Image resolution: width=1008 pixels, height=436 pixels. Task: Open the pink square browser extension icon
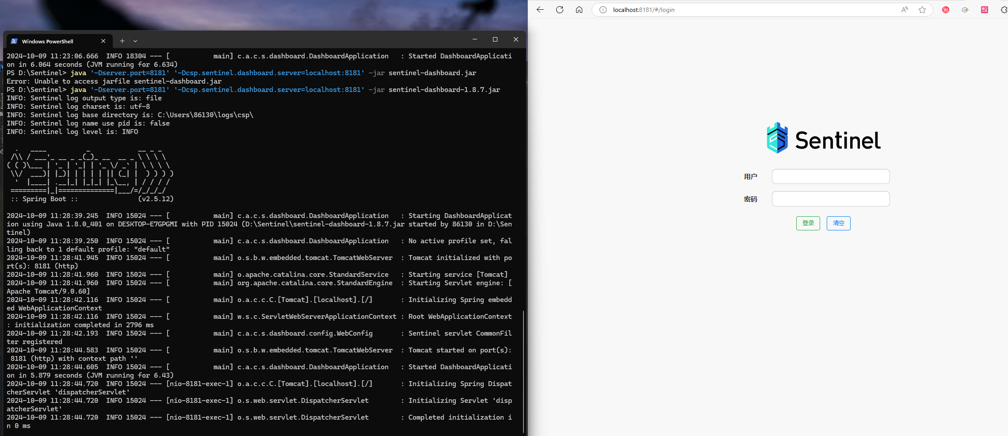pos(985,10)
